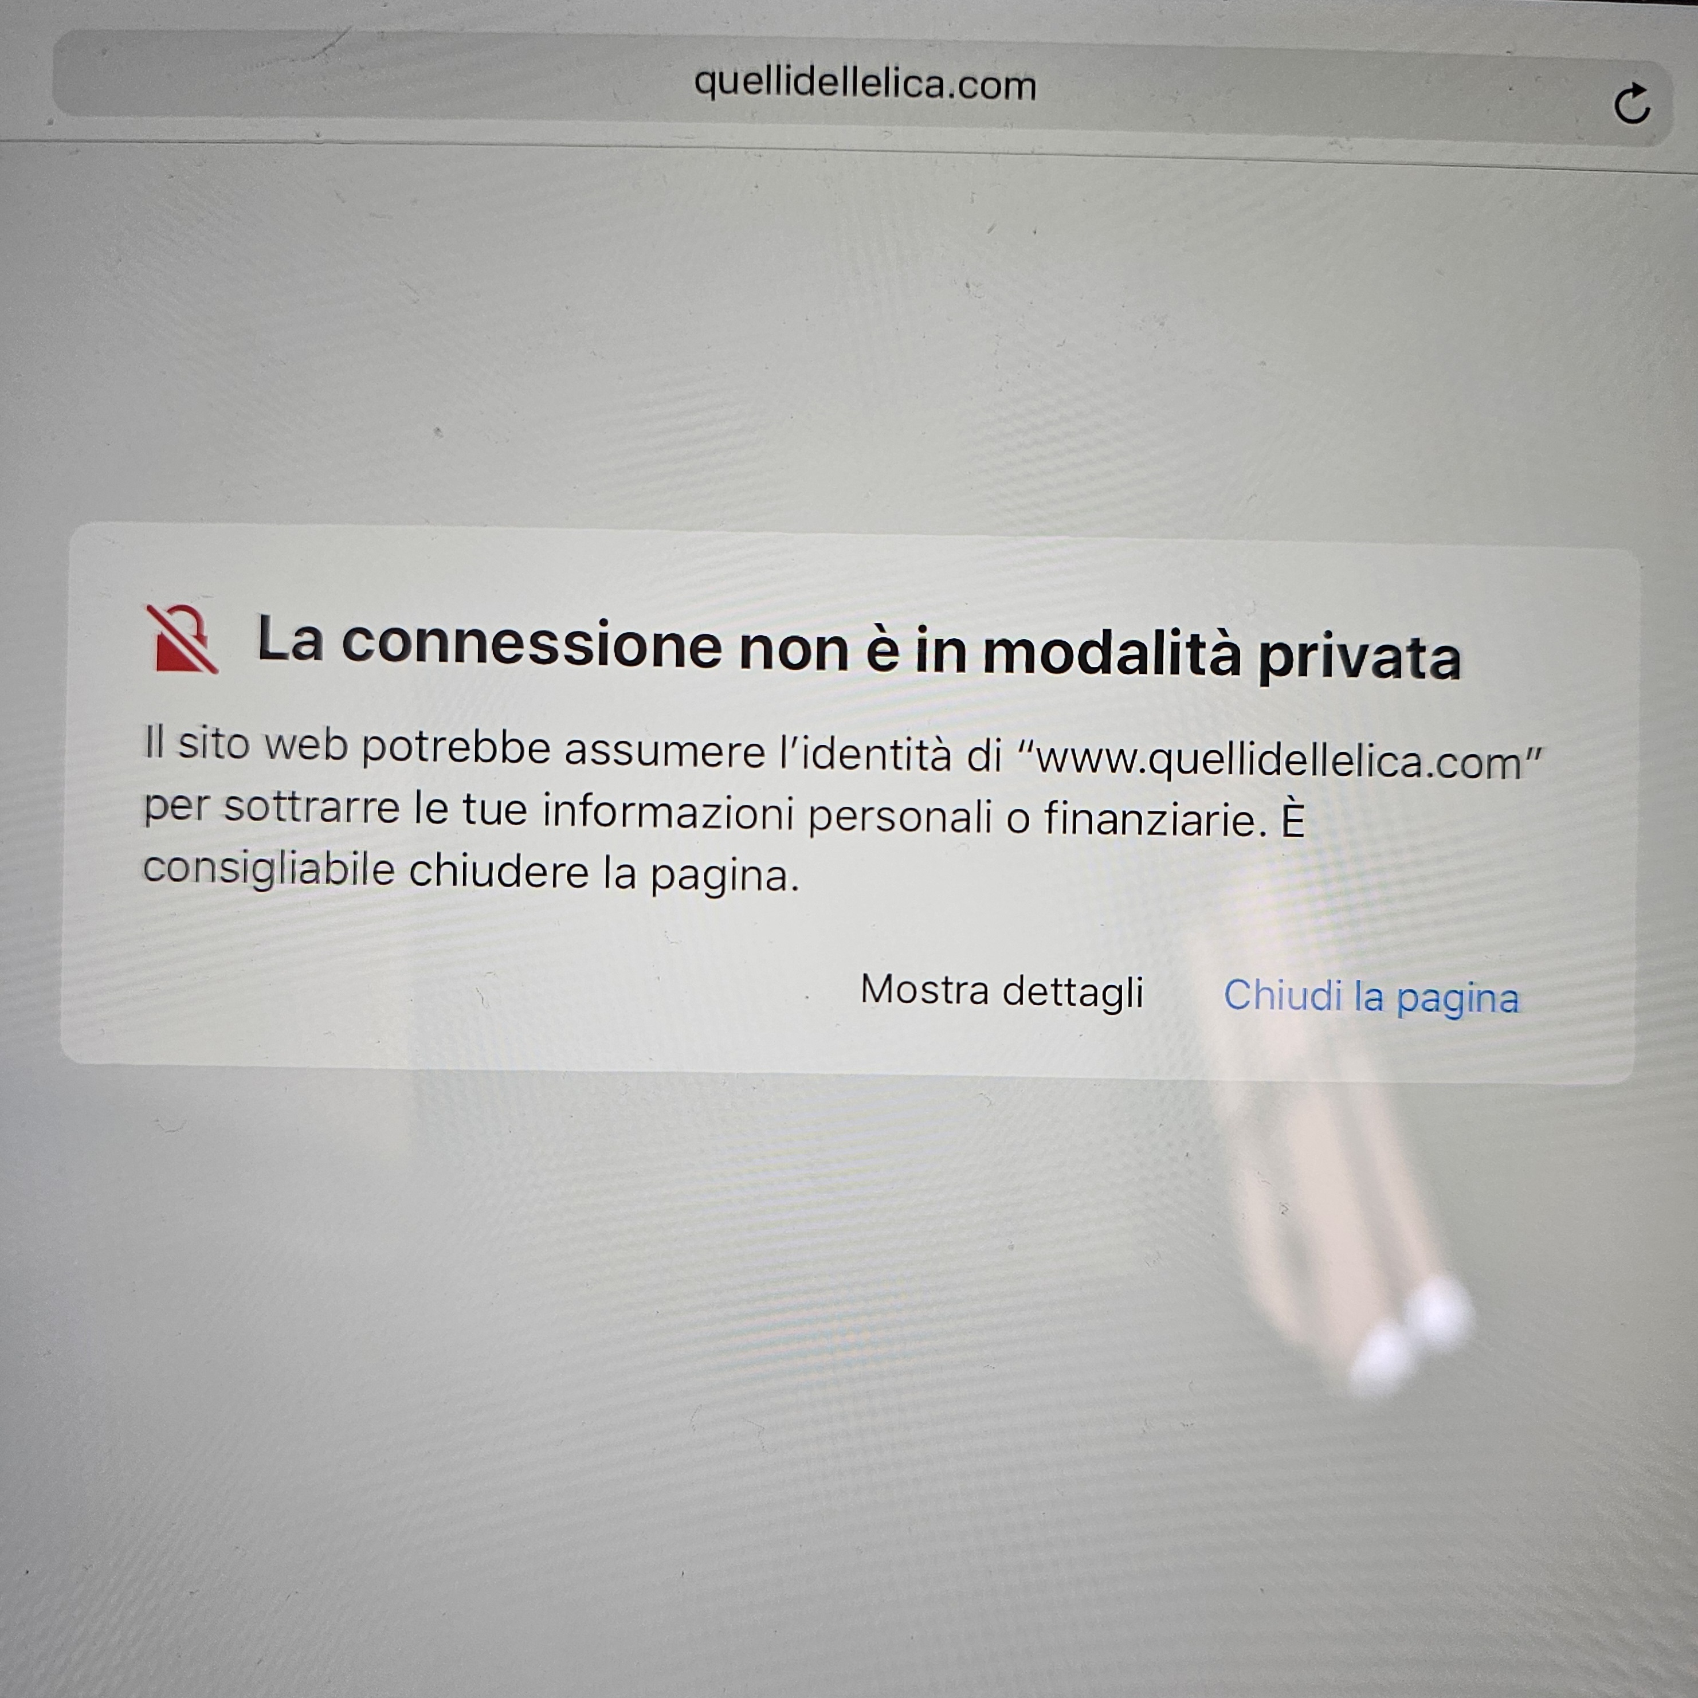Show certificate details via Mostra dettagli
Screen dimensions: 1698x1698
coord(1002,991)
